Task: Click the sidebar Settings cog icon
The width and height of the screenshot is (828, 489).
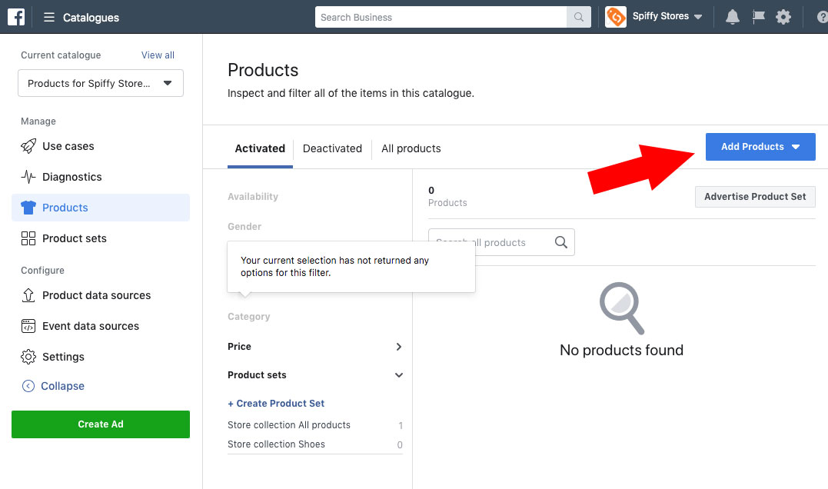Action: coord(28,357)
